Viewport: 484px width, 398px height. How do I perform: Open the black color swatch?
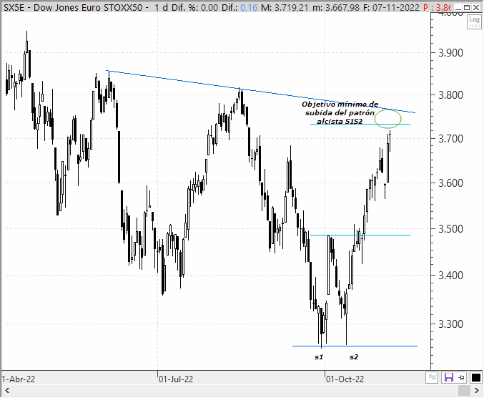[x=476, y=377]
